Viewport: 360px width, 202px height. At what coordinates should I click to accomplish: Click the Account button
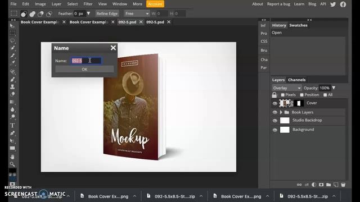pos(155,4)
